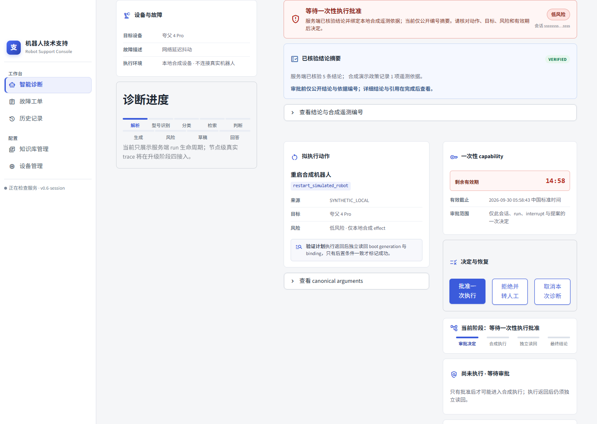Screen dimensions: 597x424
Task: Click the checklist icon beside 已核验结论摘要
Action: [295, 59]
